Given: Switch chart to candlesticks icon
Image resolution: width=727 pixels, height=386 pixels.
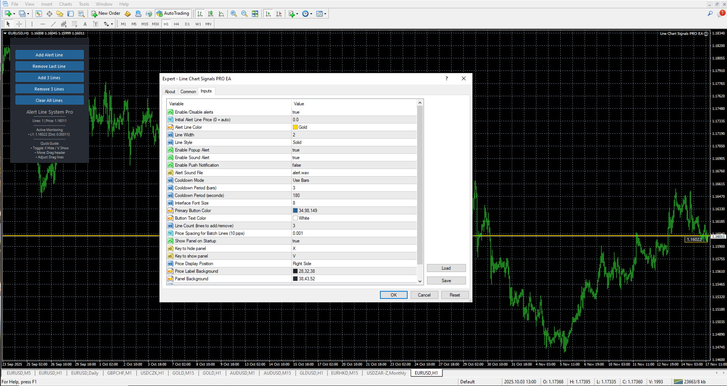Looking at the screenshot, I should (211, 14).
